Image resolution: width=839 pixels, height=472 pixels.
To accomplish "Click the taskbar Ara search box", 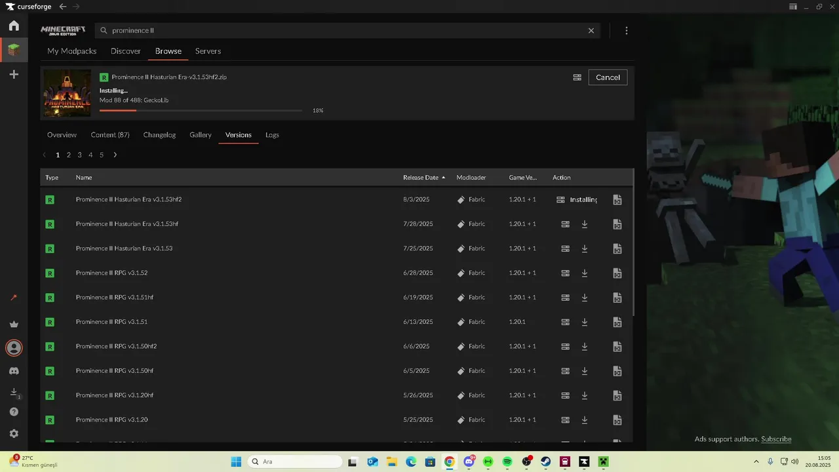I will point(295,462).
